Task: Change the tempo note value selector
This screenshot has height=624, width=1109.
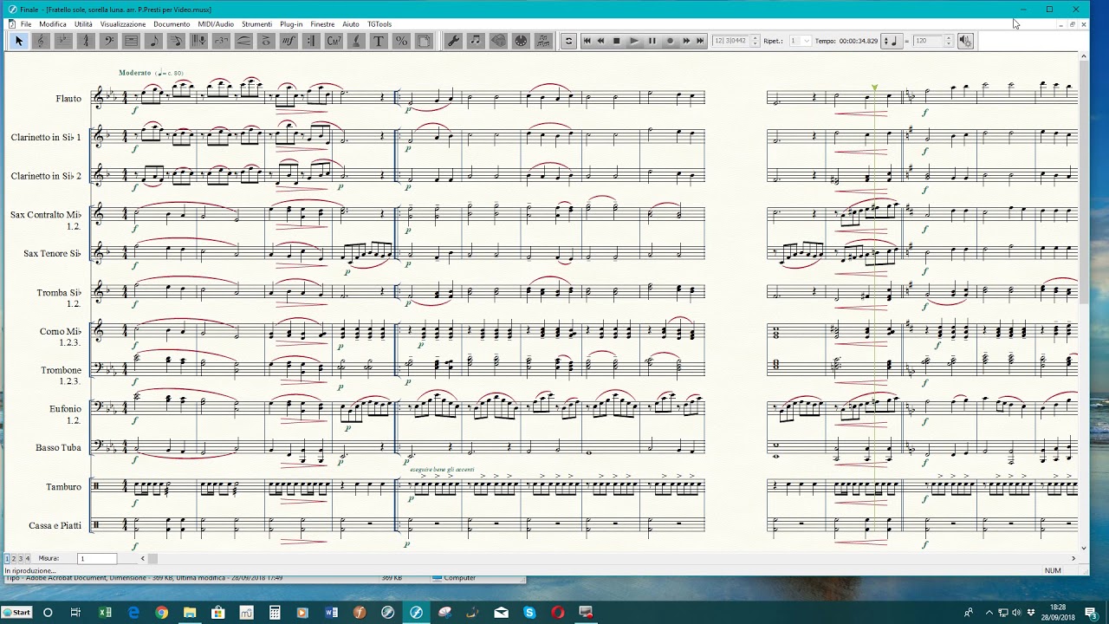Action: (x=892, y=41)
